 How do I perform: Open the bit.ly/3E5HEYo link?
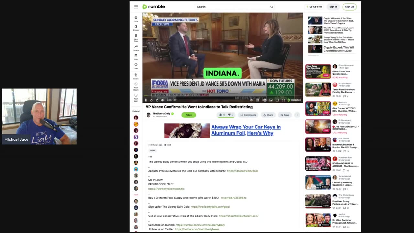pos(234,198)
